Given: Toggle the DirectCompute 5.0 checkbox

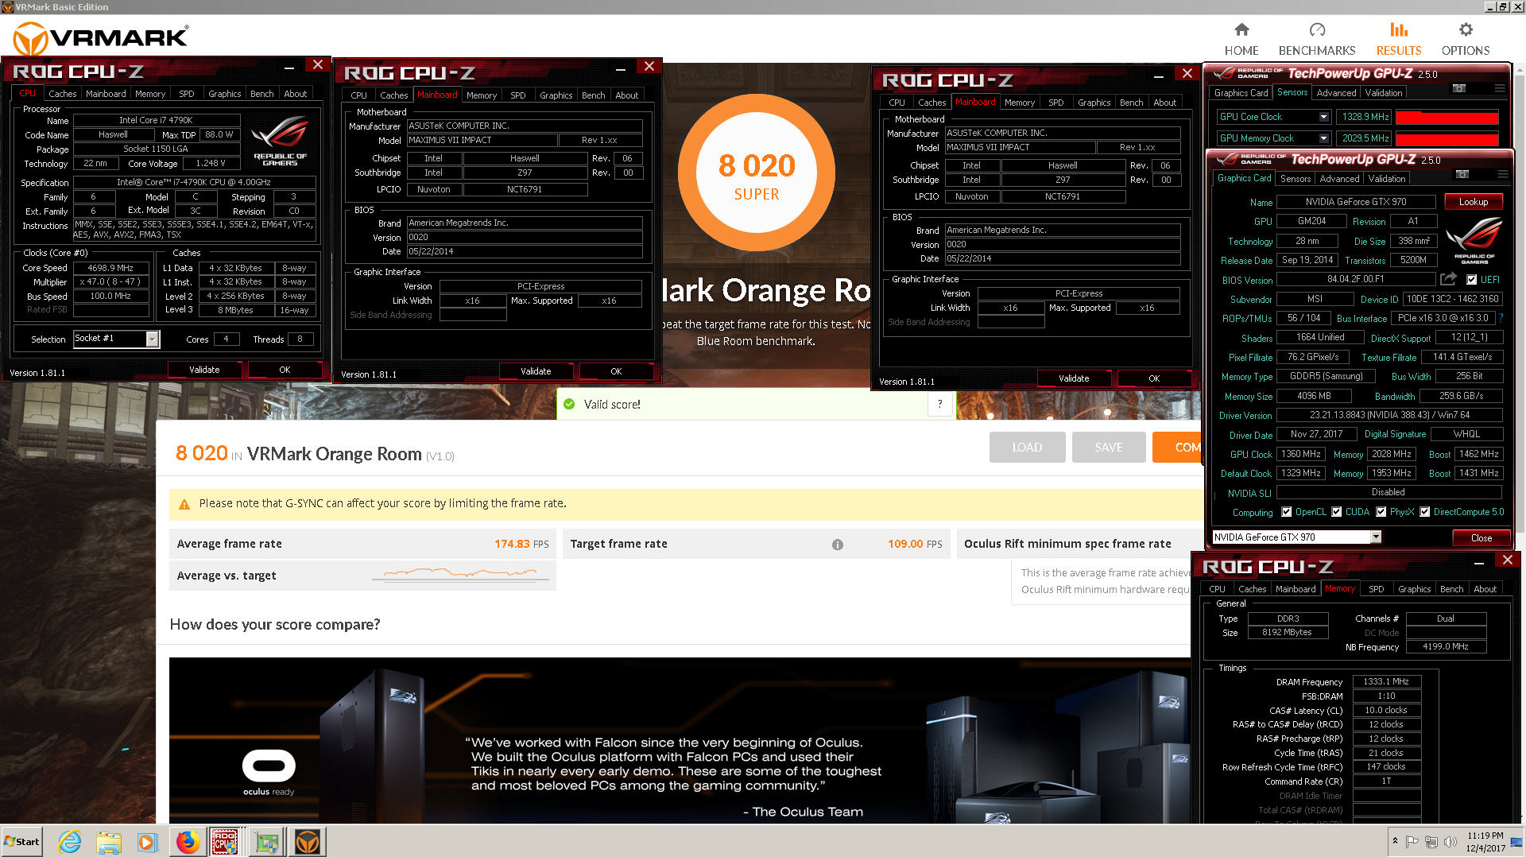Looking at the screenshot, I should pyautogui.click(x=1425, y=512).
